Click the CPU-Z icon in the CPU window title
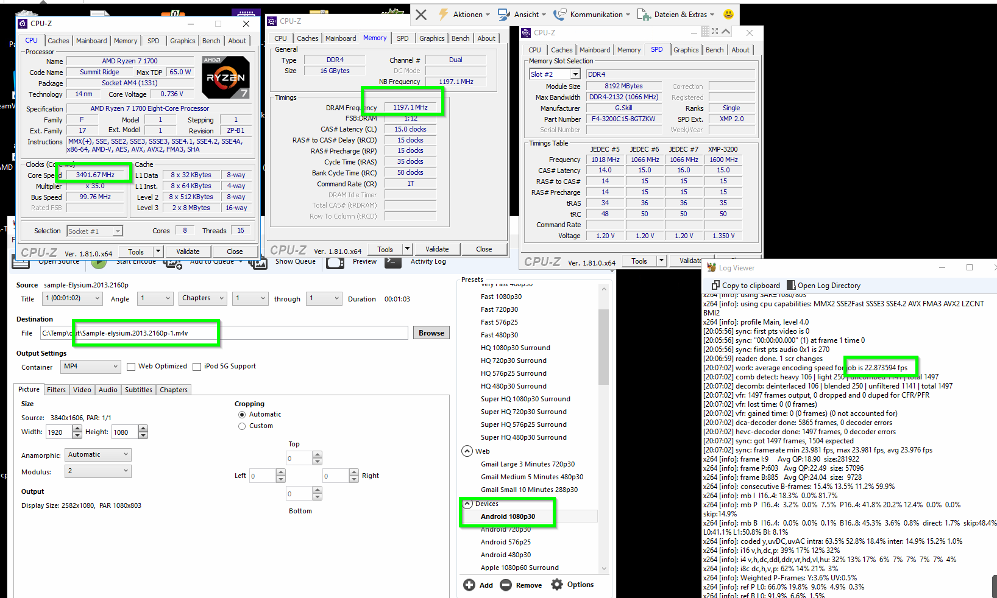The height and width of the screenshot is (598, 997). [x=23, y=23]
